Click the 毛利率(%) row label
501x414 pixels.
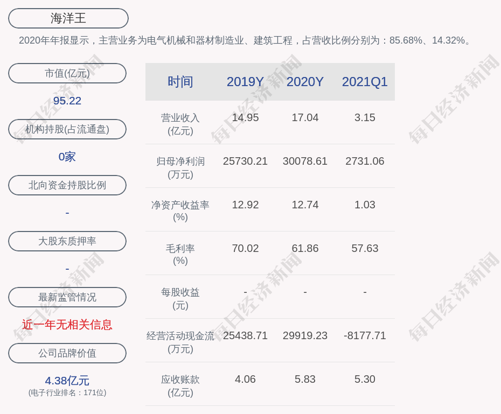click(x=180, y=255)
